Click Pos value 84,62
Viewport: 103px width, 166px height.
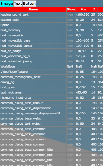point(80,61)
